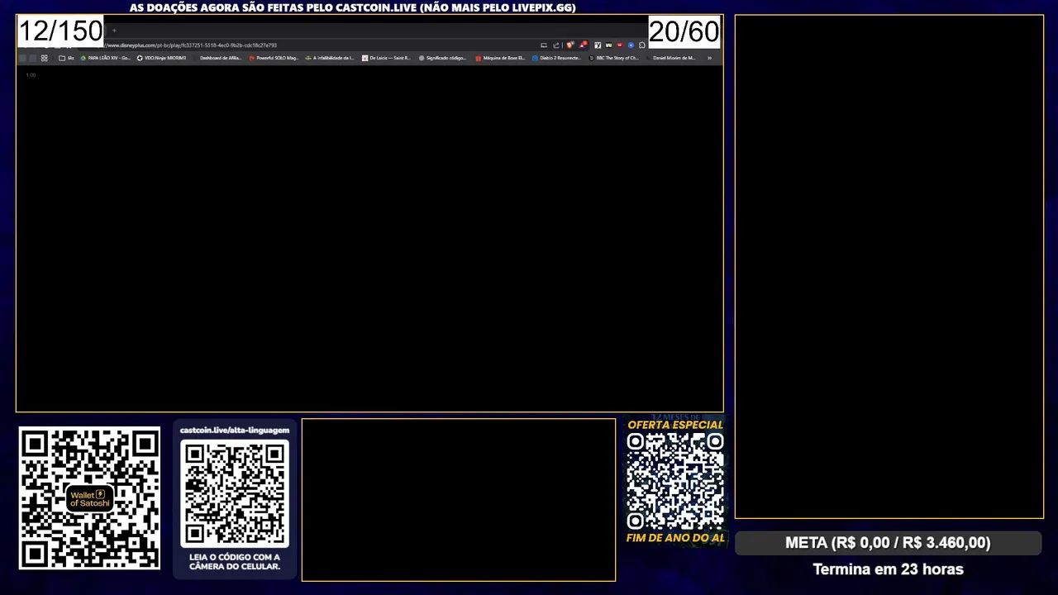Click the 'LEIA O CÓDIGO COM A CÂMERA DO CELULAR.' caption
Image resolution: width=1058 pixels, height=595 pixels.
click(x=235, y=562)
